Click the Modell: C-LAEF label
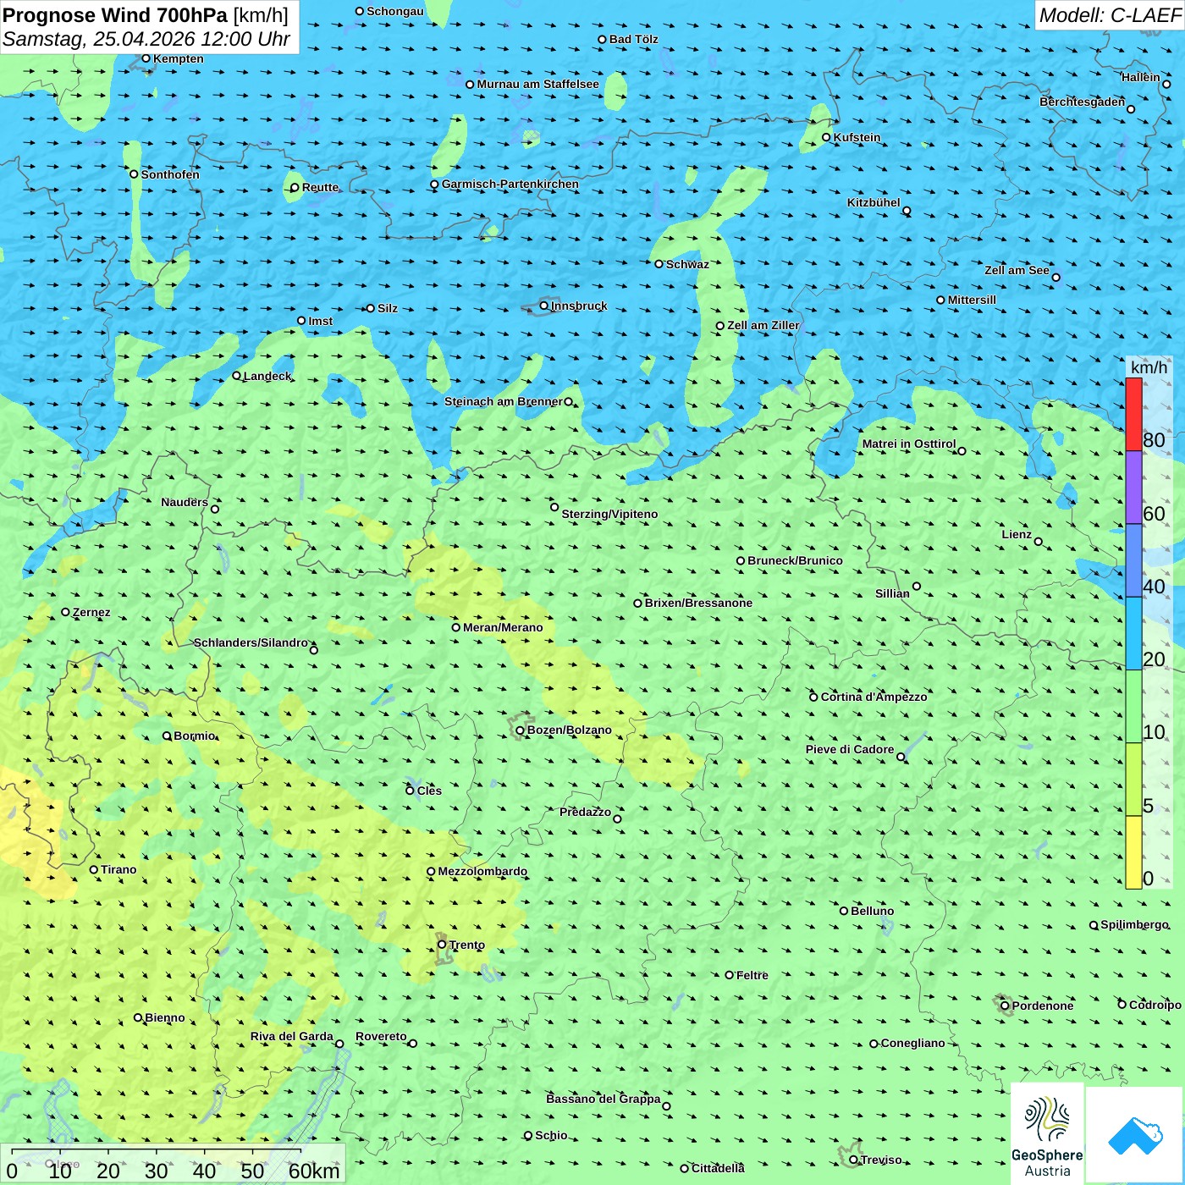 click(x=1110, y=15)
